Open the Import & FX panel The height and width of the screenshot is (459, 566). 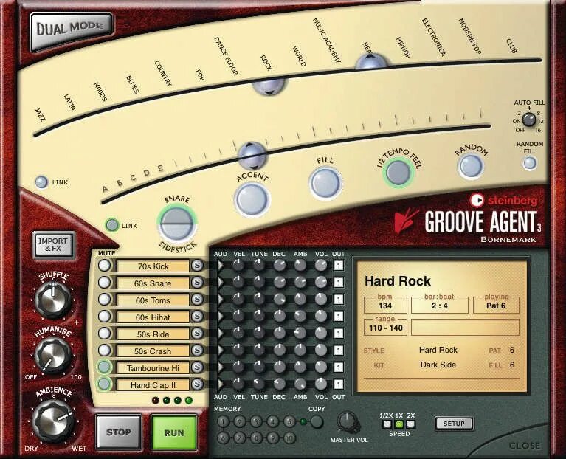53,245
